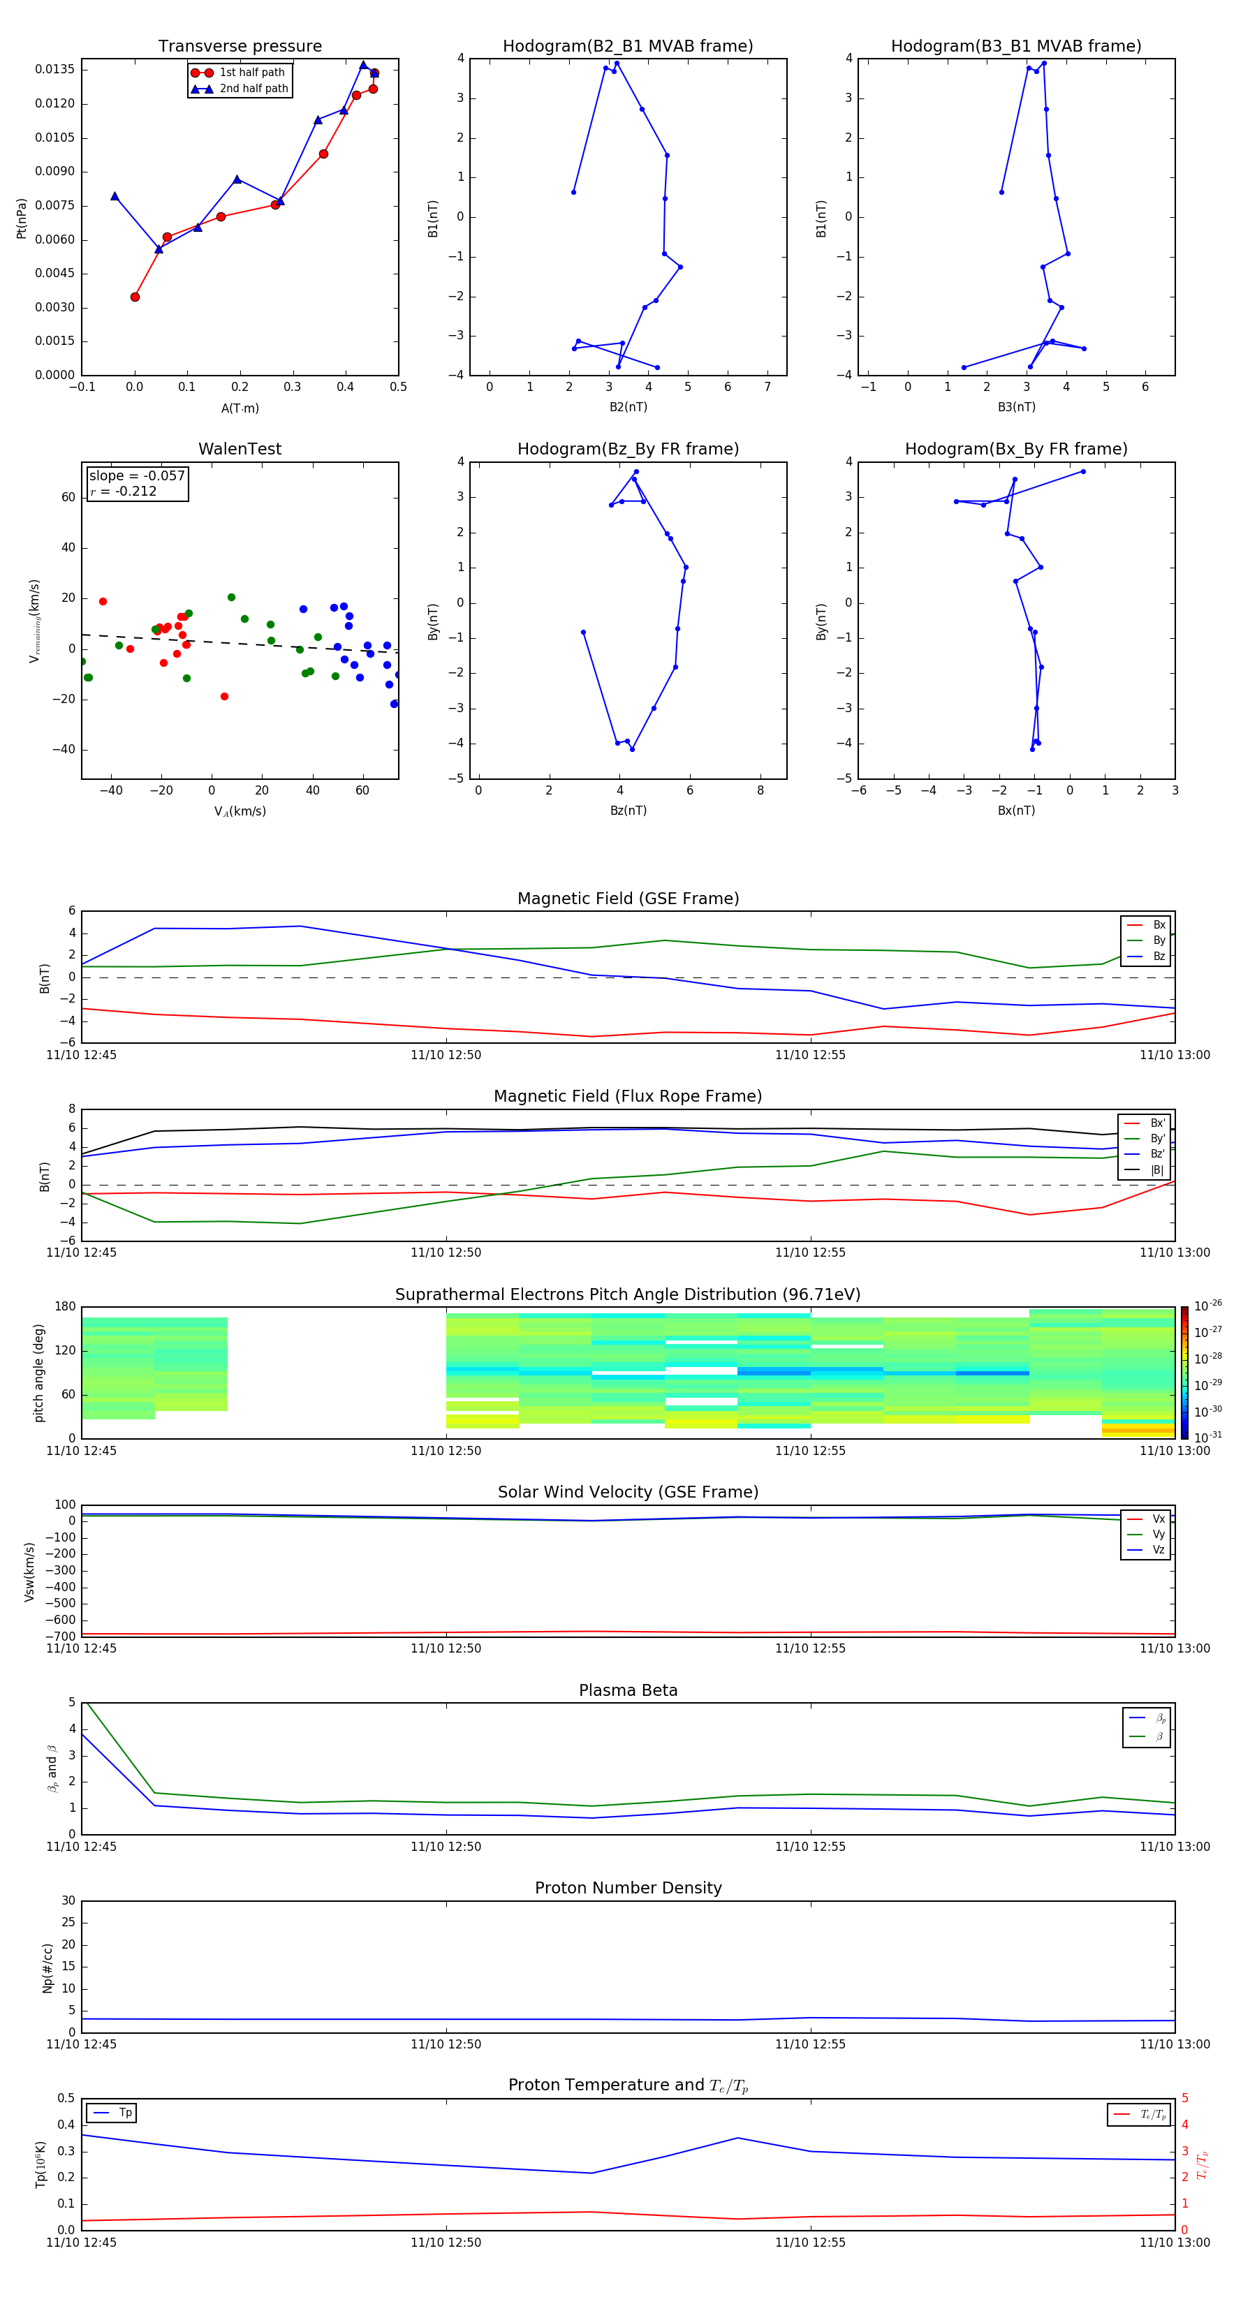Click the pitch angle colorbar
This screenshot has width=1257, height=2304.
1184,1373
